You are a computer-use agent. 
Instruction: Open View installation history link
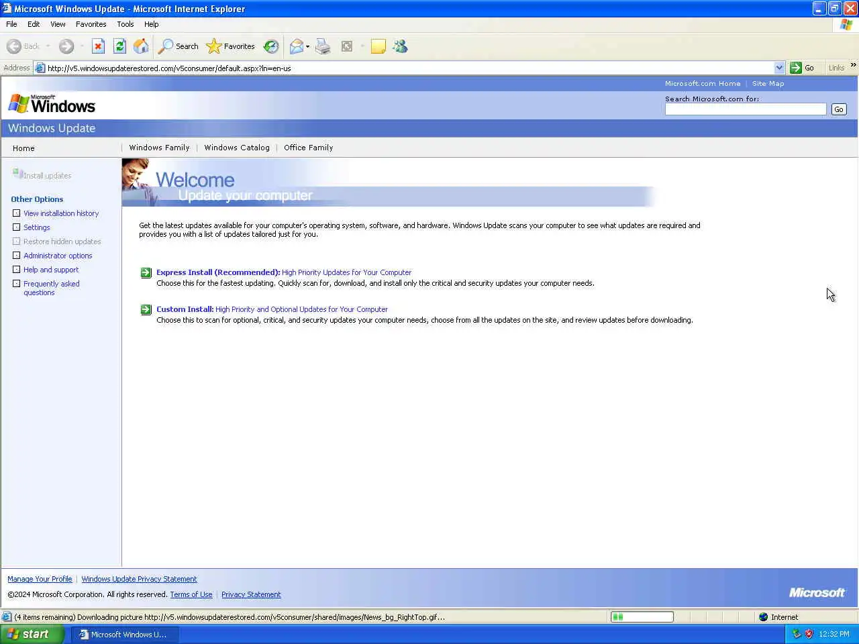61,213
